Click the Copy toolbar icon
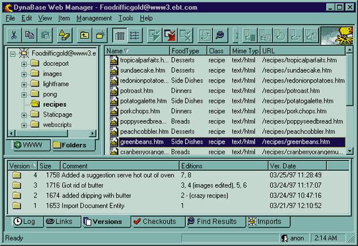This screenshot has width=358, height=246. tap(29, 35)
